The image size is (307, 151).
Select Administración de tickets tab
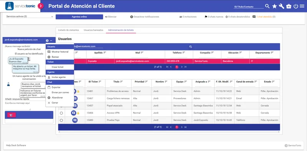pyautogui.click(x=121, y=30)
